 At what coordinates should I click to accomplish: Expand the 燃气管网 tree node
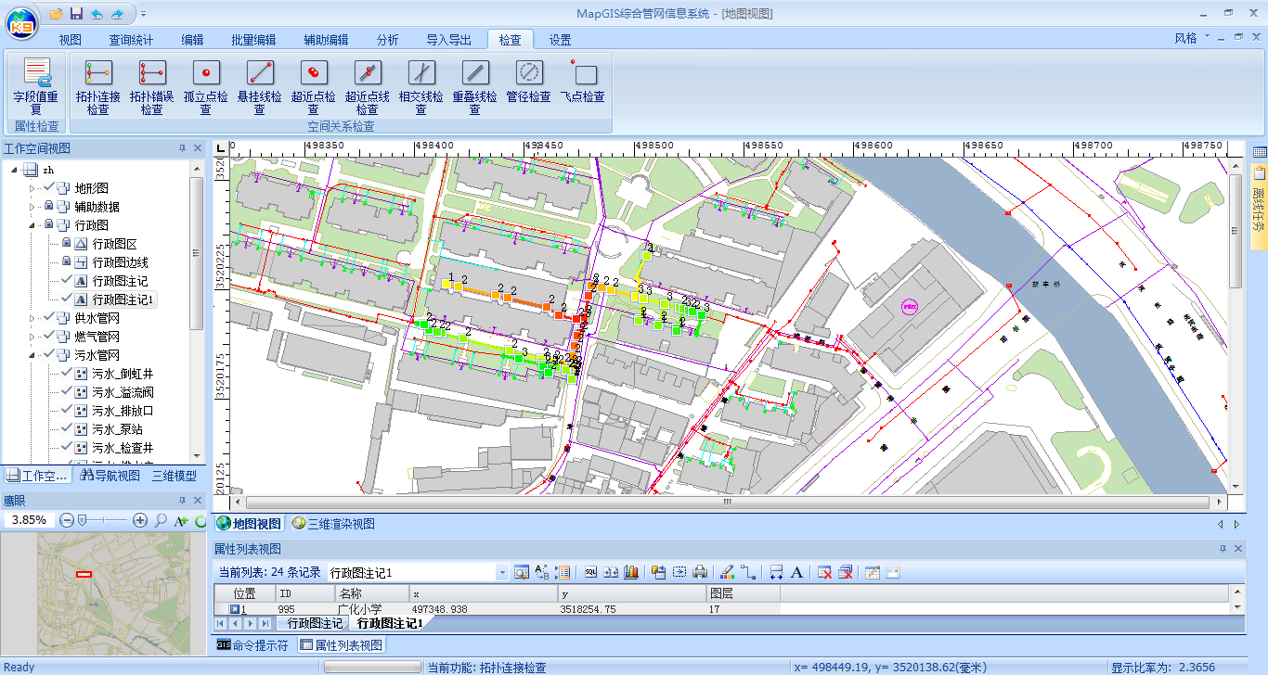[x=32, y=337]
